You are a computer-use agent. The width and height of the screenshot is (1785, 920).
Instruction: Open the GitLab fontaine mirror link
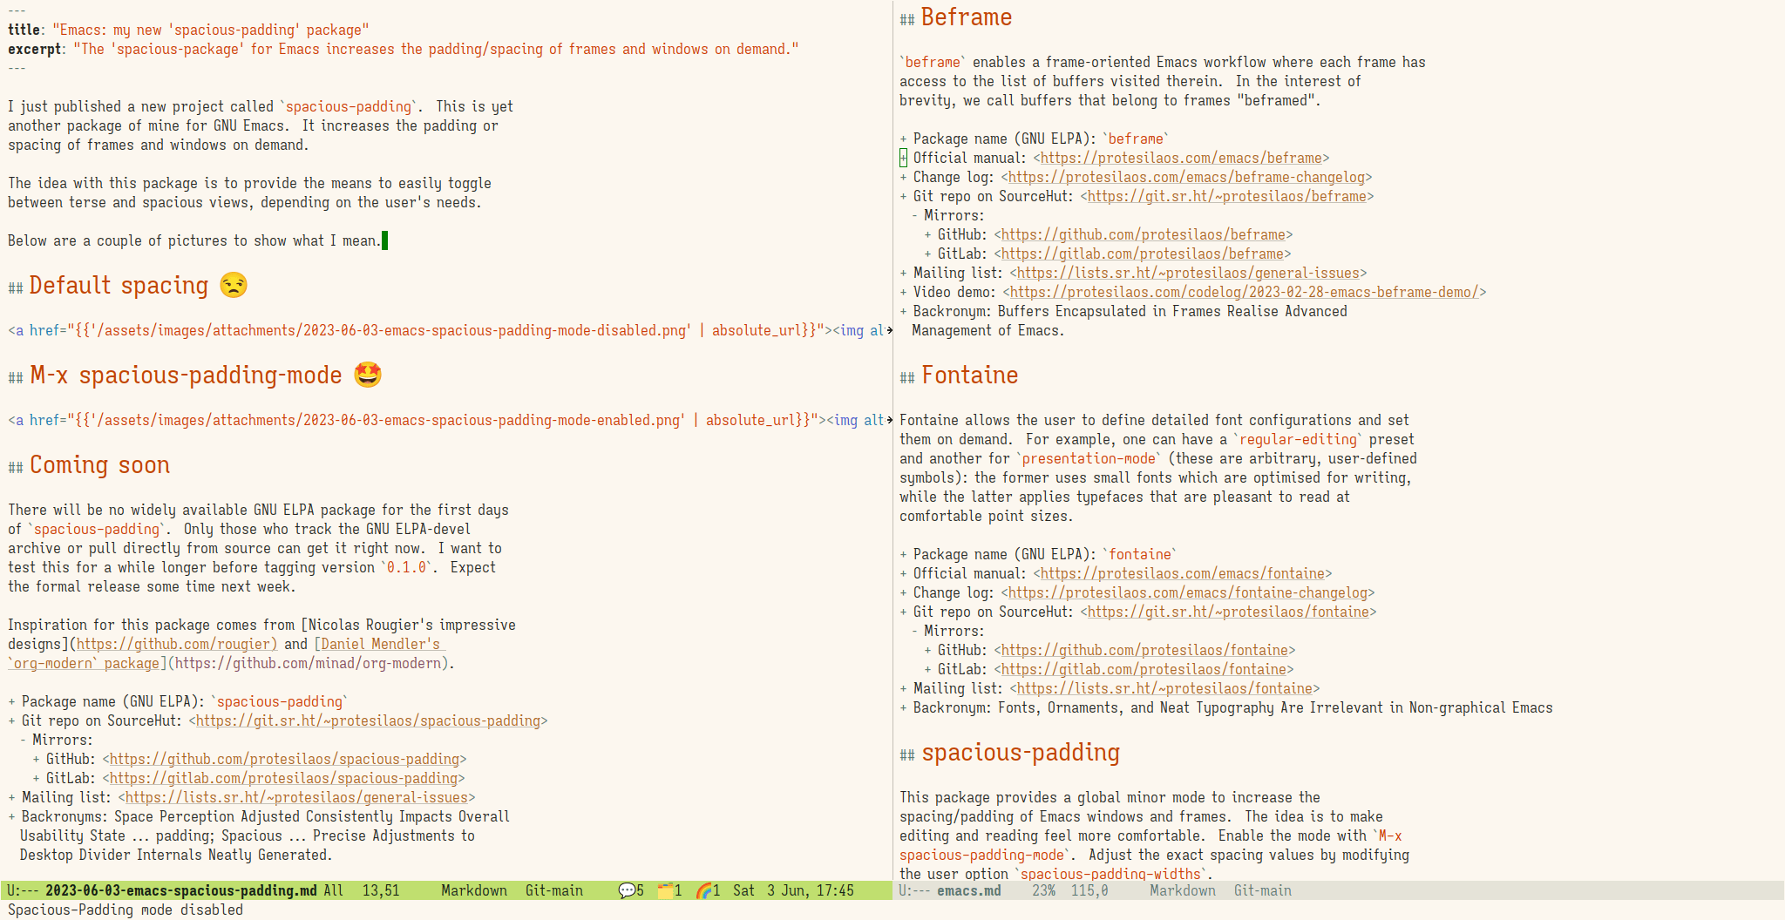click(x=1144, y=669)
